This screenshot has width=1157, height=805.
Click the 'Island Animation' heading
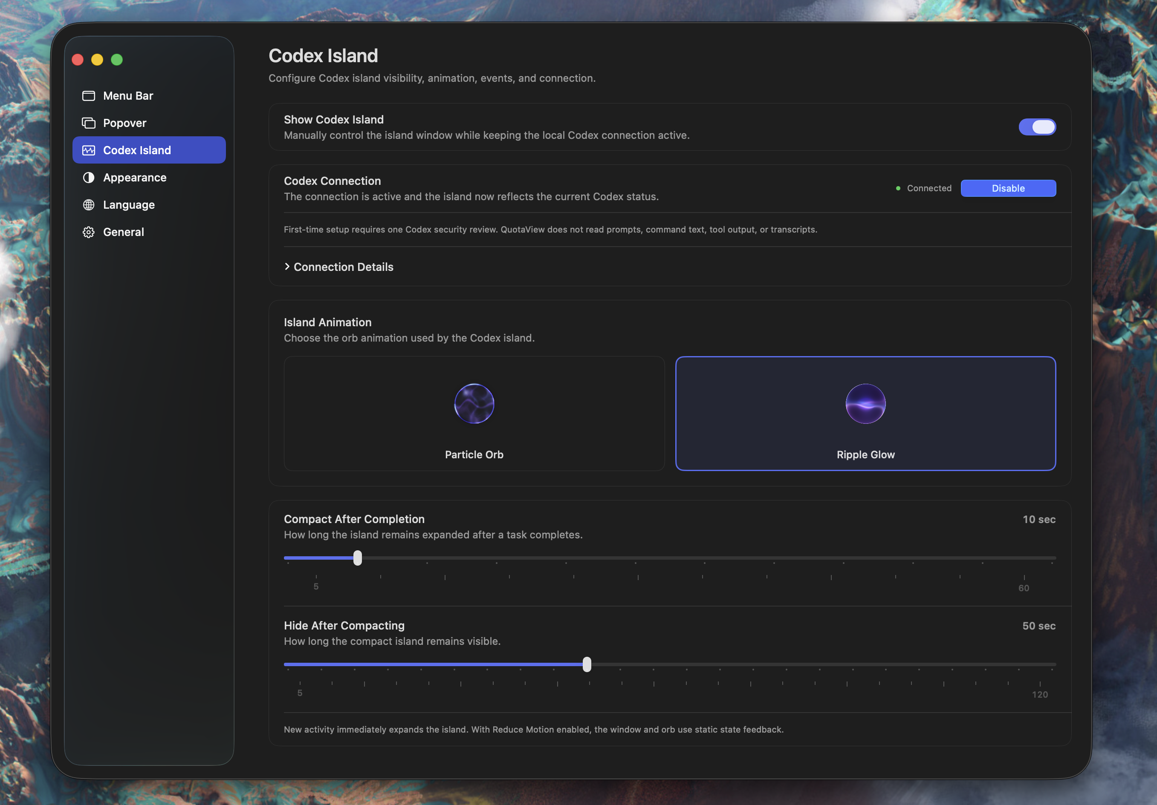tap(327, 322)
